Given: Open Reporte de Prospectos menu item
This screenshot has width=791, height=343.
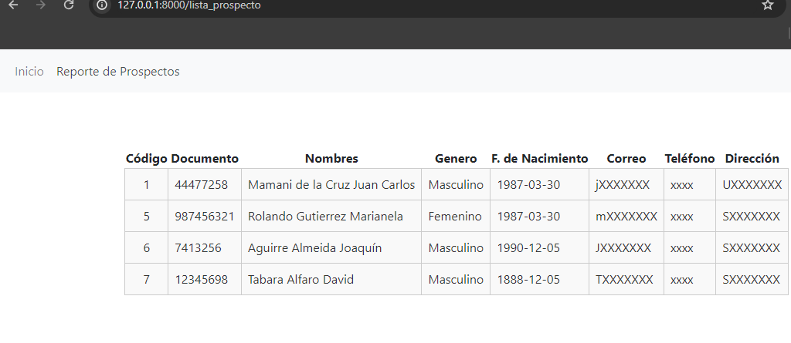Looking at the screenshot, I should coord(118,72).
